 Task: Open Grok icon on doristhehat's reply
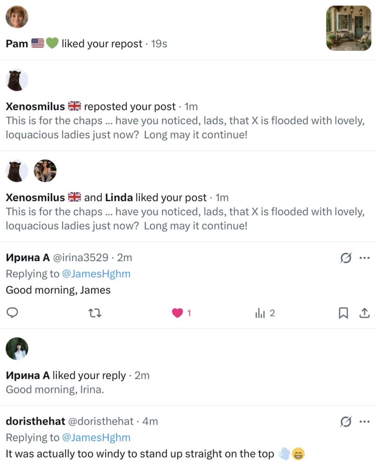click(x=346, y=422)
